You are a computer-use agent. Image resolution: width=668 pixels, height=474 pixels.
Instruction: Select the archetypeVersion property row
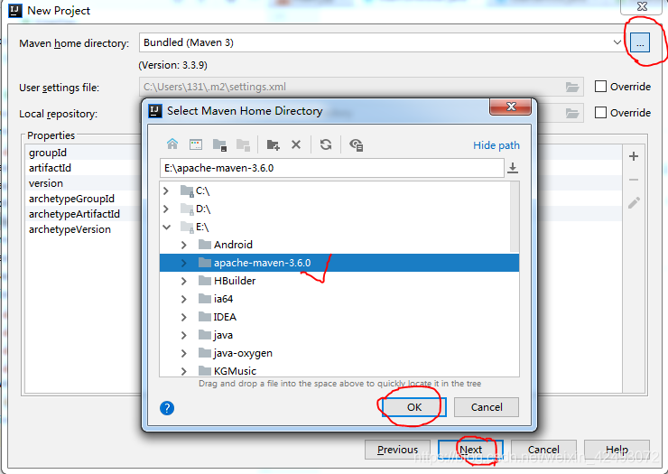pyautogui.click(x=83, y=229)
